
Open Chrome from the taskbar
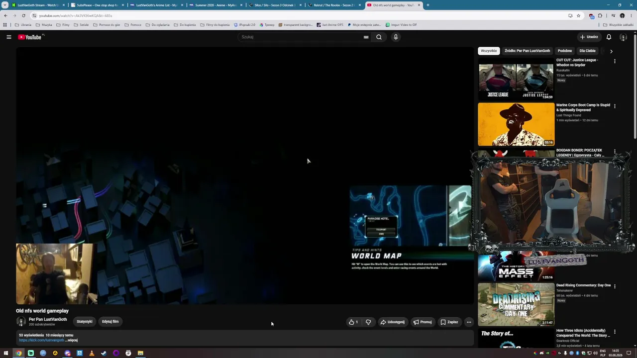pyautogui.click(x=18, y=353)
